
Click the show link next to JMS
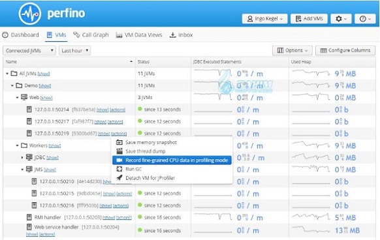(50, 170)
